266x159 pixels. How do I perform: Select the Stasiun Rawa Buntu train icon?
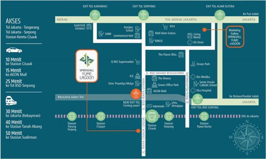coord(204,116)
